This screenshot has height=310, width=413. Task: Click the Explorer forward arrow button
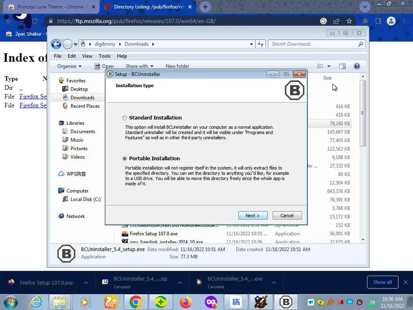[67, 44]
